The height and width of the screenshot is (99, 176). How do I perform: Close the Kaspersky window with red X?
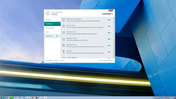click(111, 10)
